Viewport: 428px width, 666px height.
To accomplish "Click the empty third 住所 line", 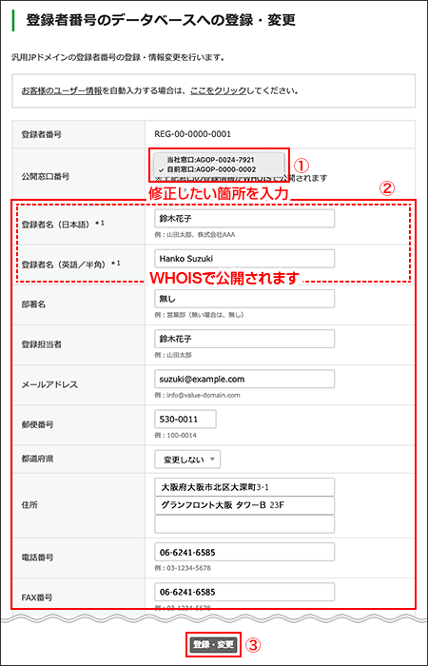I will tap(244, 524).
